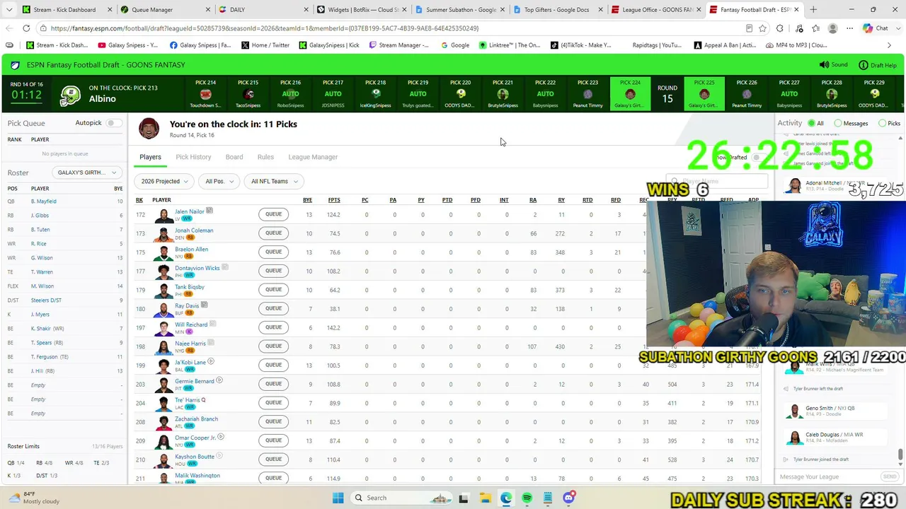The image size is (906, 509).
Task: Click the Pick 220 ODDYS DAD avatar
Action: 461,93
